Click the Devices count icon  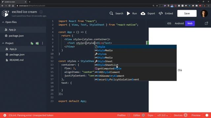tap(186, 115)
